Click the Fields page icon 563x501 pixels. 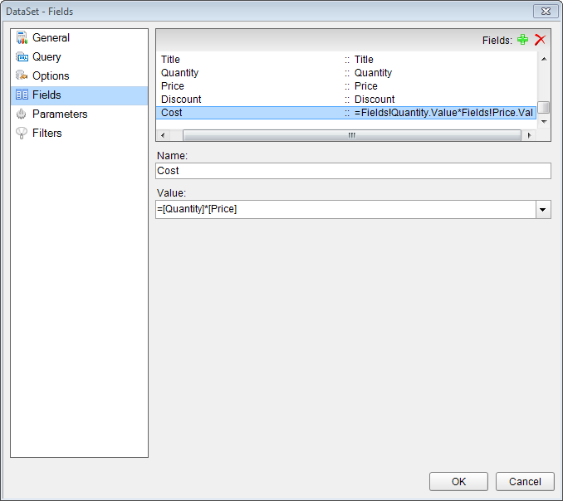coord(22,95)
